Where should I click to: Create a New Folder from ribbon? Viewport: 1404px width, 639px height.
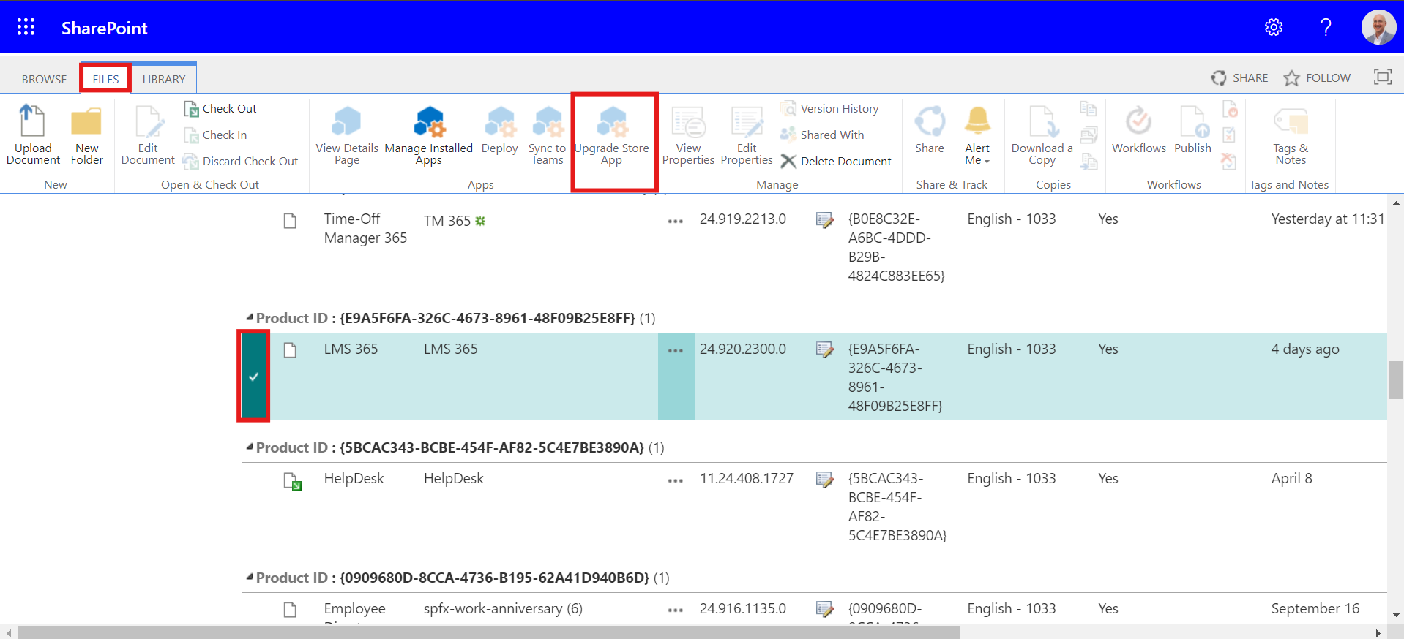[x=86, y=135]
